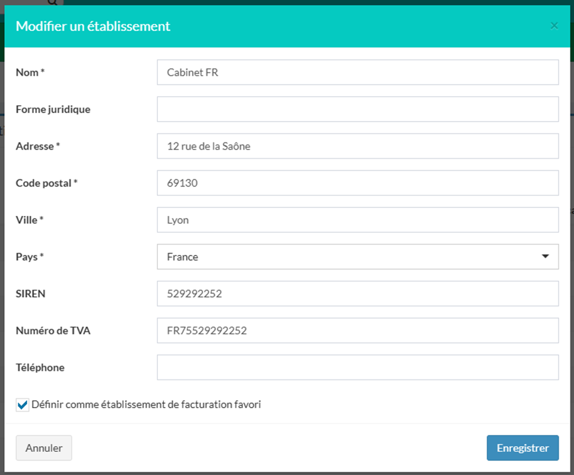Close the Modifier un établissement dialog

(553, 26)
